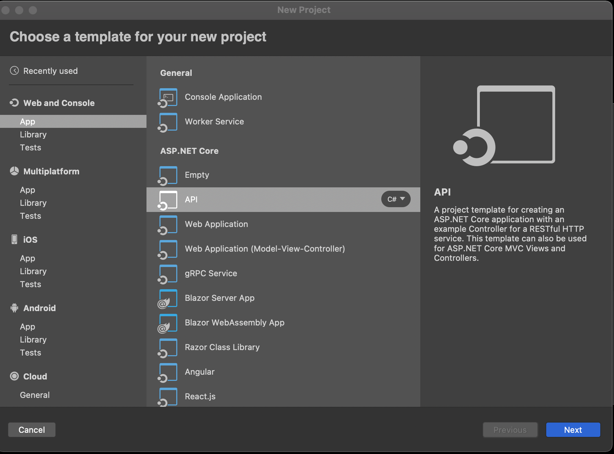The height and width of the screenshot is (454, 614).
Task: Select App under iOS
Action: click(27, 258)
